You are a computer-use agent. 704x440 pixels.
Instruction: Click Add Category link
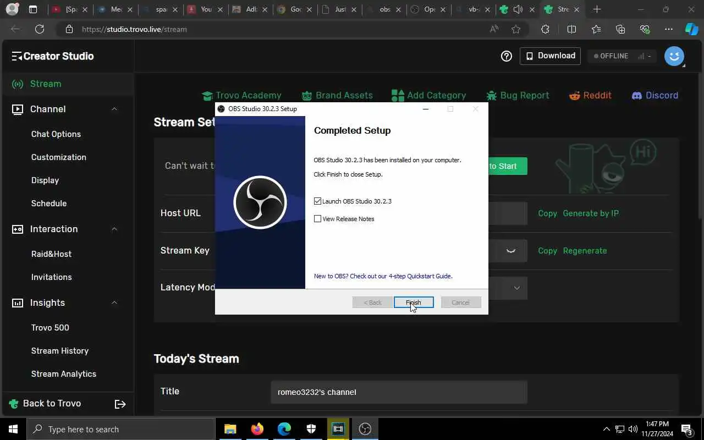tap(429, 96)
